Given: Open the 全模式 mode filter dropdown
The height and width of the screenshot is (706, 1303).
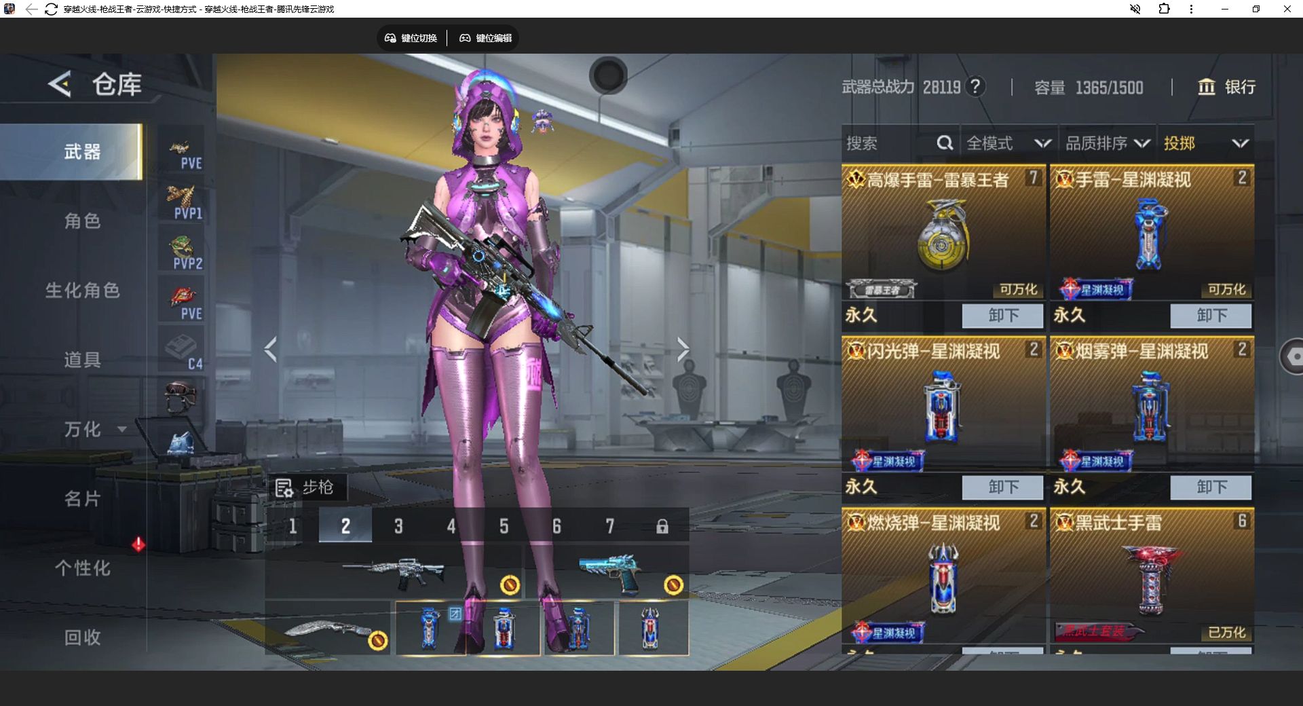Looking at the screenshot, I should tap(1008, 143).
